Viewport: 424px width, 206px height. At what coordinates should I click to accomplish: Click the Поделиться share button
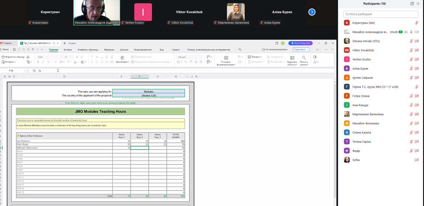click(301, 50)
